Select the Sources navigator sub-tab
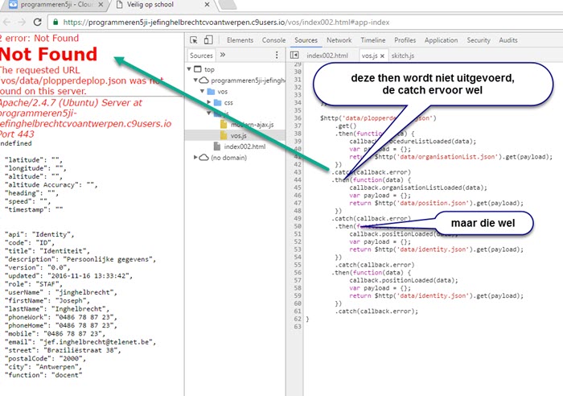The height and width of the screenshot is (396, 563). [x=201, y=56]
